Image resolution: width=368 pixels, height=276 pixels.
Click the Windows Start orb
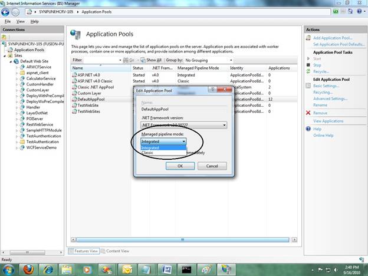(x=8, y=270)
